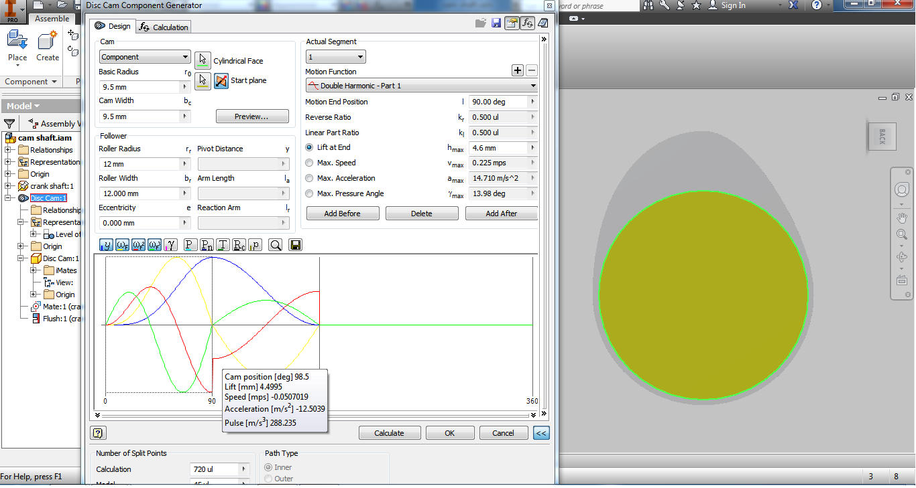The image size is (916, 488).
Task: Click the Add After button
Action: (x=502, y=214)
